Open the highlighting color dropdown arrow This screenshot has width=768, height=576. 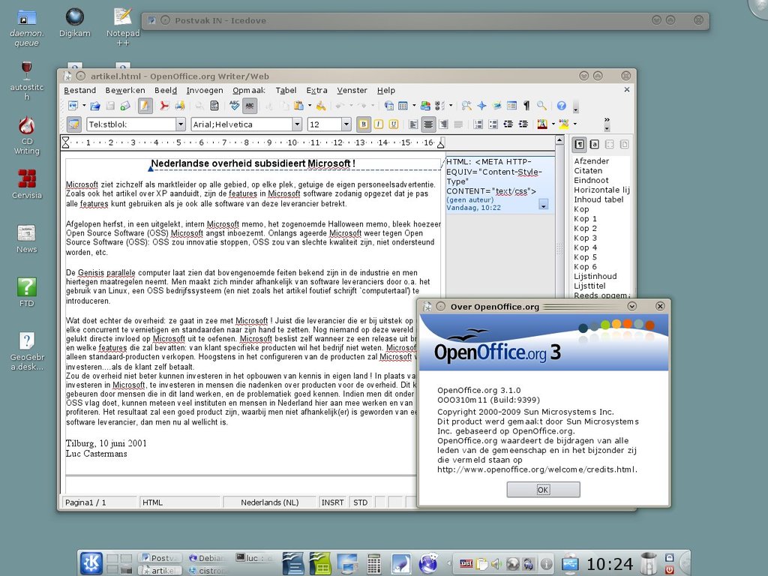[x=575, y=124]
